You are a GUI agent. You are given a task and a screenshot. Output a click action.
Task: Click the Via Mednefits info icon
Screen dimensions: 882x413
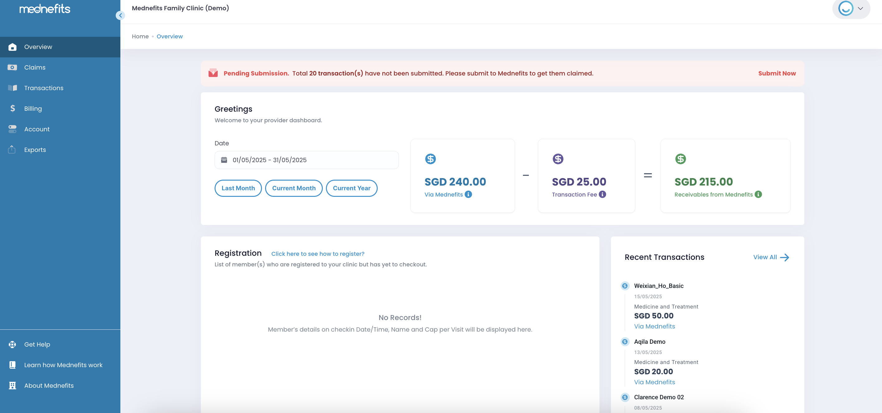tap(468, 195)
